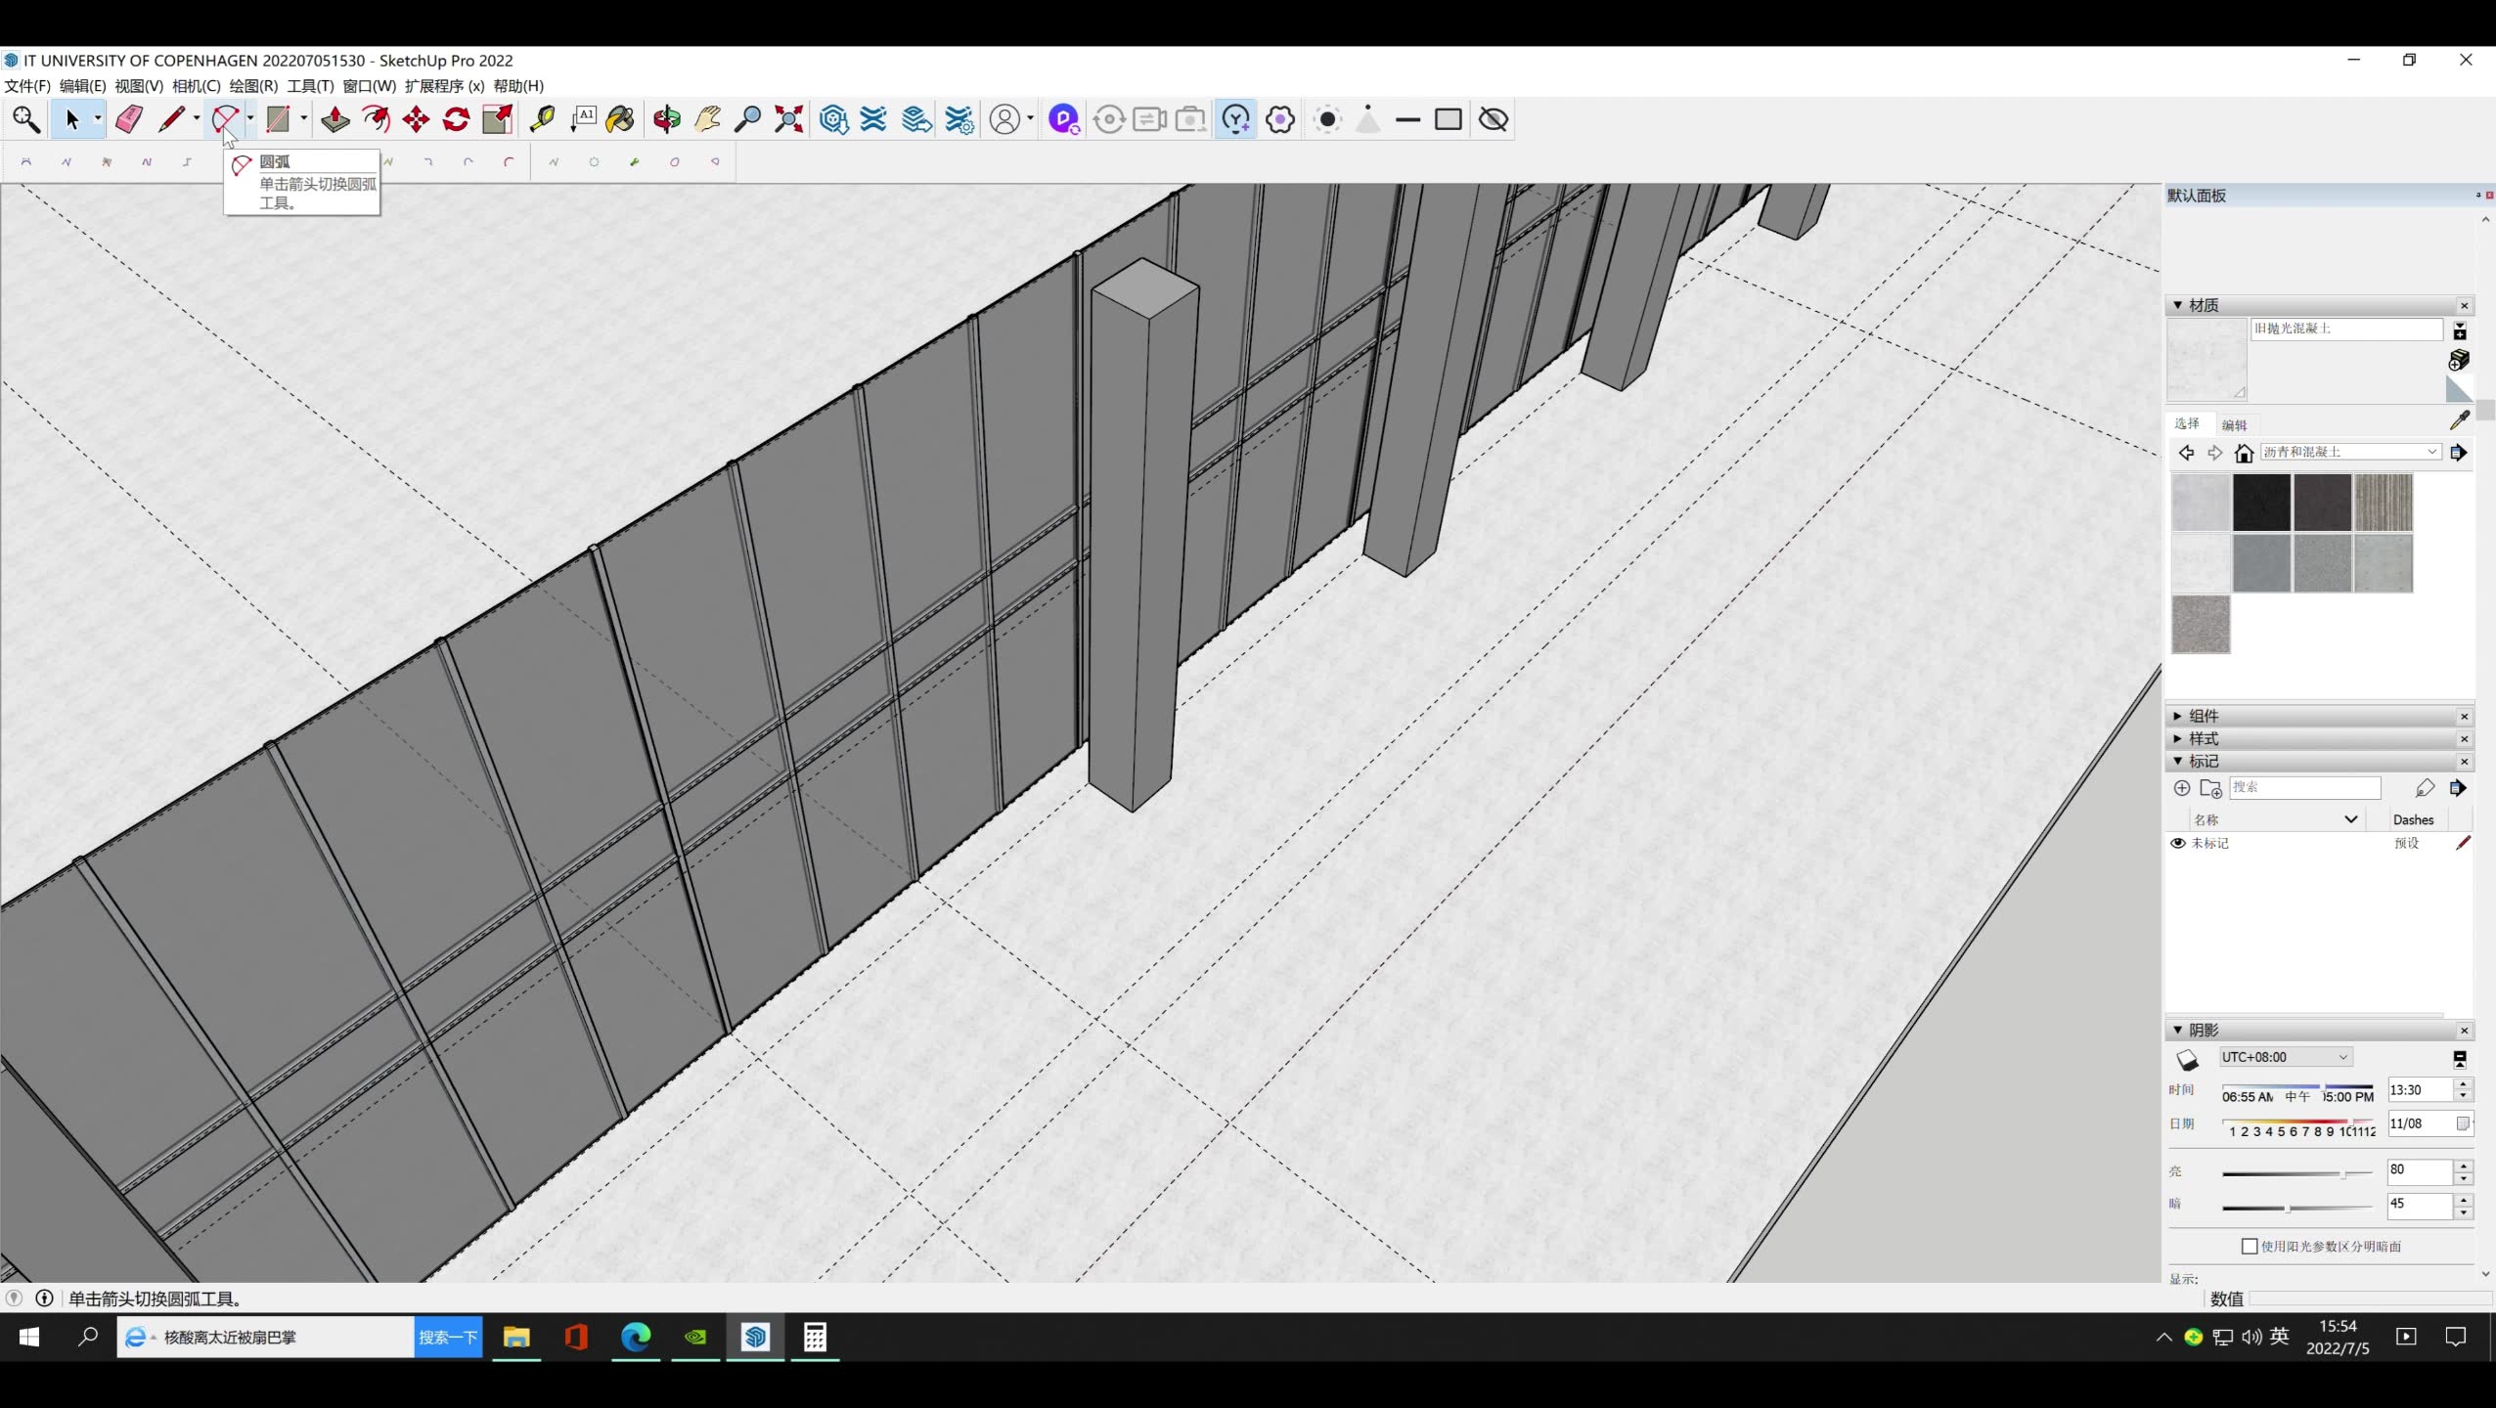Click the 搜索一下 button in taskbar

[x=448, y=1337]
